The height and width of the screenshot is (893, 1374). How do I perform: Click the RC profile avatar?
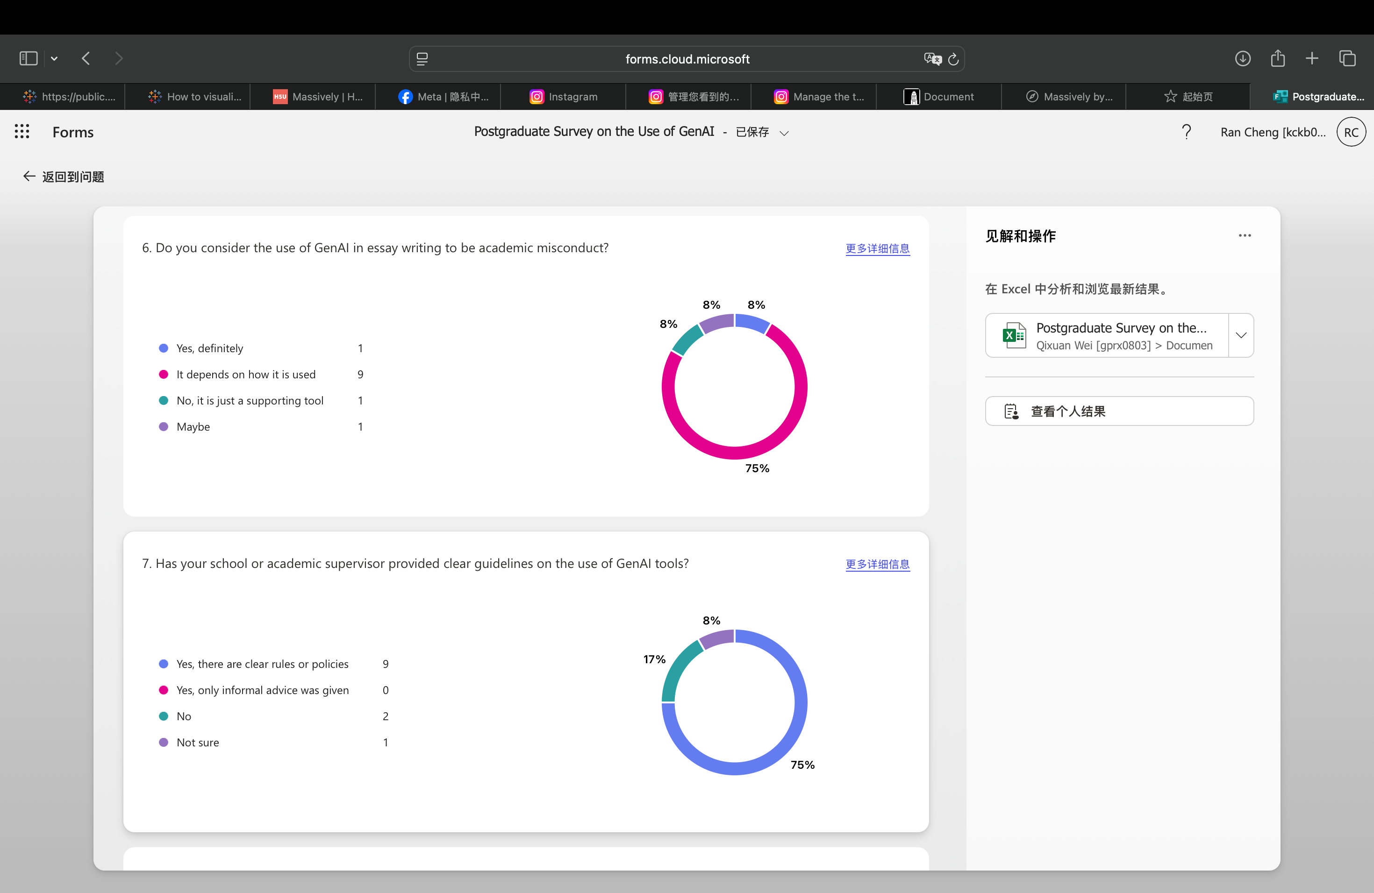pyautogui.click(x=1351, y=132)
